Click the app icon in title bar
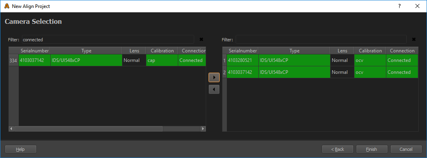This screenshot has width=427, height=158. [x=7, y=6]
